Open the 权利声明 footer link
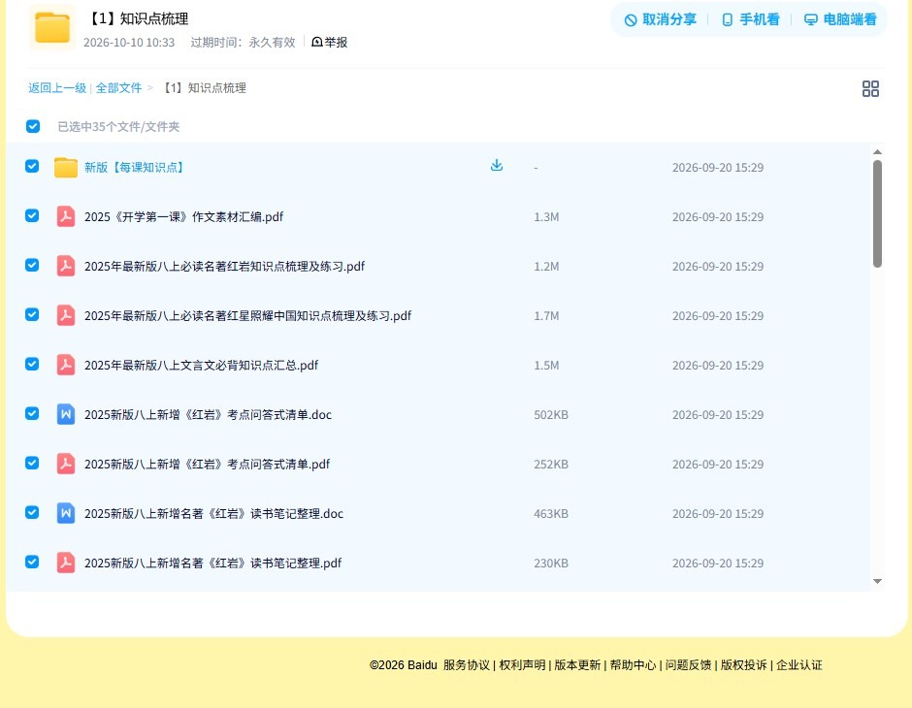The height and width of the screenshot is (708, 912). tap(522, 665)
